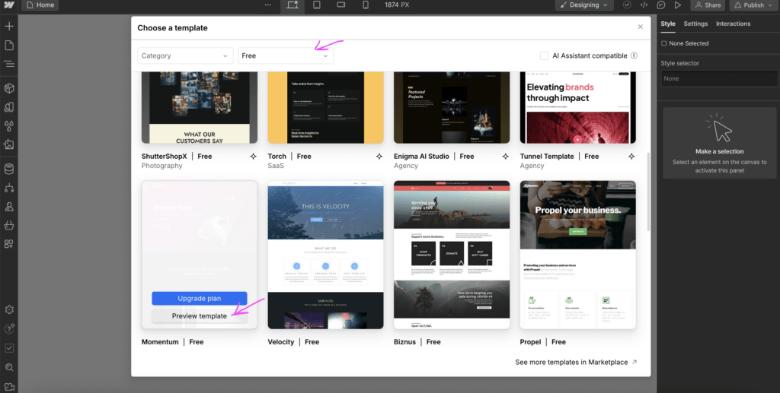Open the Home page tab
Screen dimensions: 780x393
(40, 5)
